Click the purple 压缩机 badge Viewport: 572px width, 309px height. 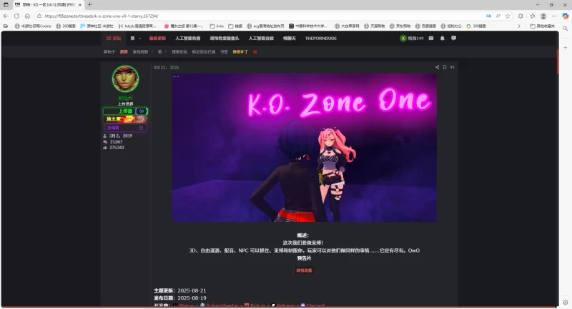tap(125, 128)
